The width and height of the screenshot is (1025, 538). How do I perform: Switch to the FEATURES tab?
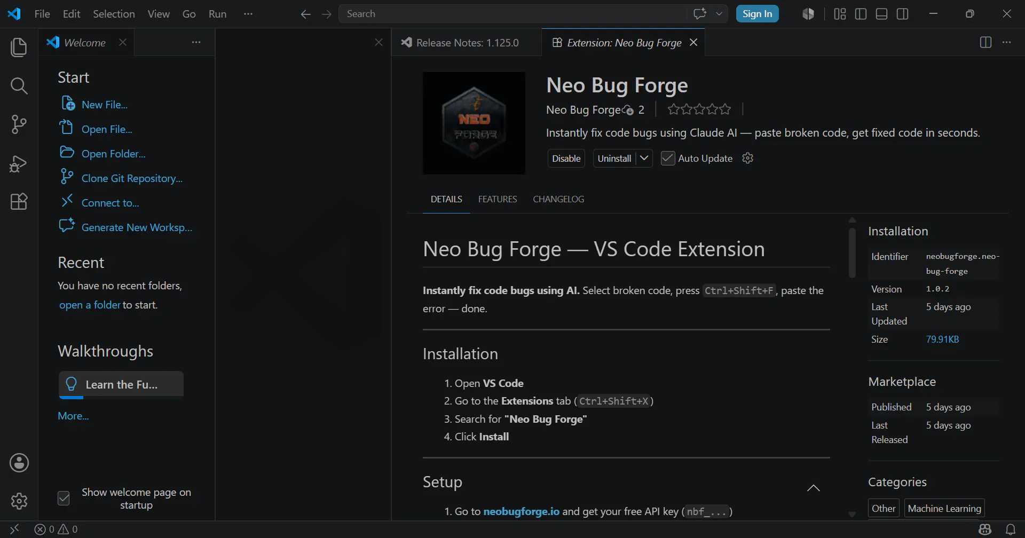point(498,199)
